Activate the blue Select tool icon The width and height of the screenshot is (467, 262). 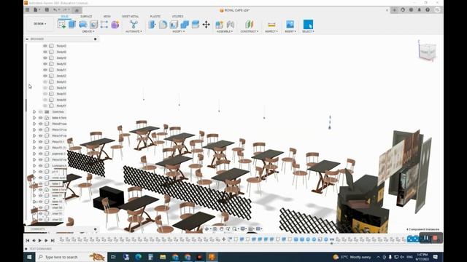click(x=308, y=24)
